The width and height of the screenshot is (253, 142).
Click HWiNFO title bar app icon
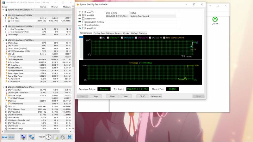coord(3,3)
